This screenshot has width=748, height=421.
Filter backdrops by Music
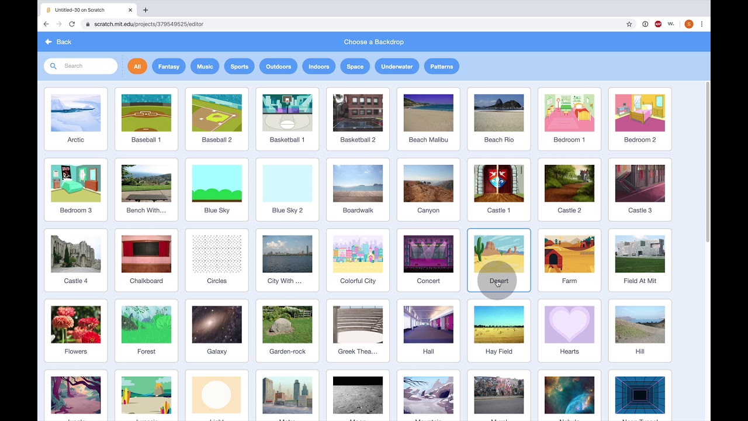pyautogui.click(x=205, y=66)
